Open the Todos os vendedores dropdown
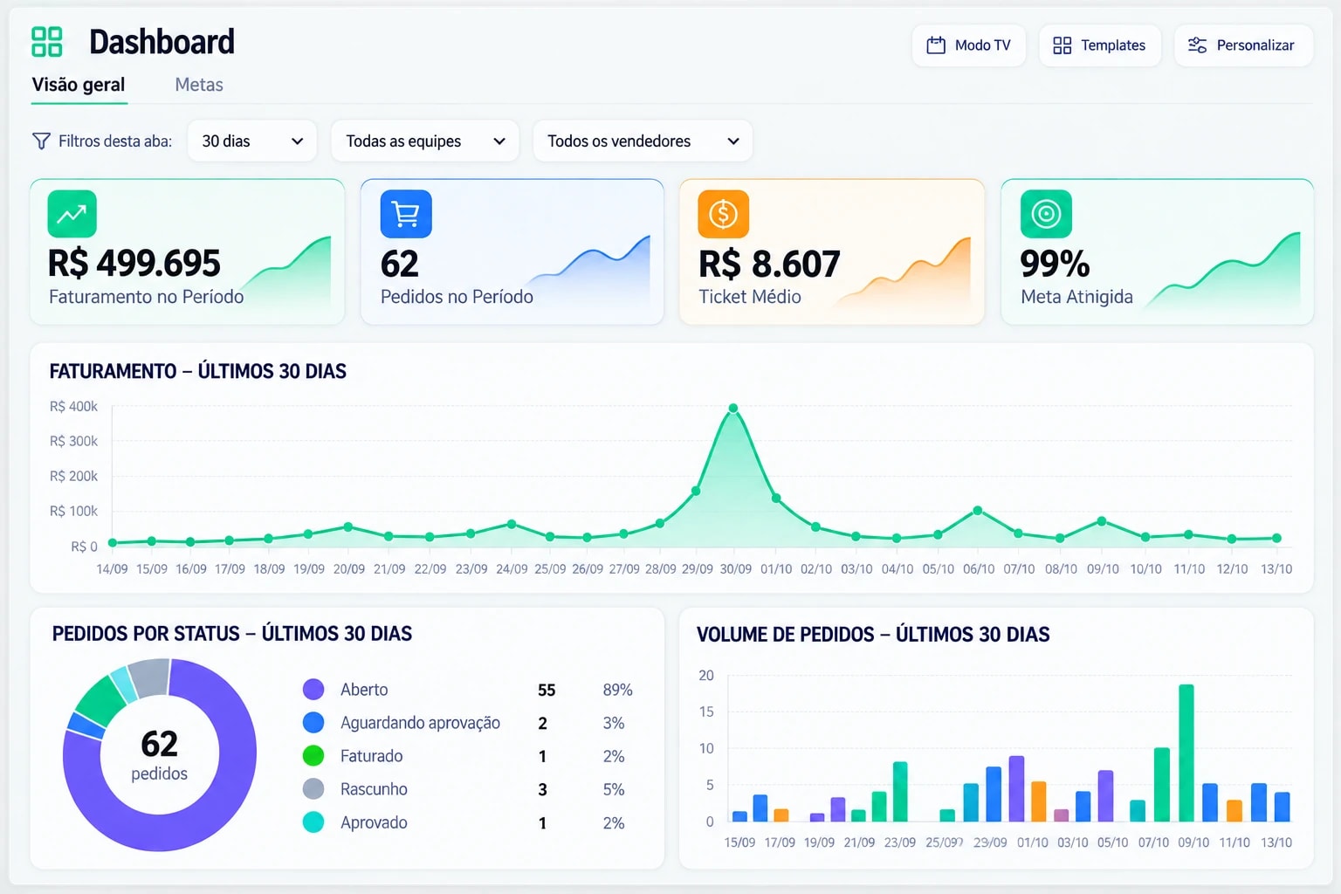1341x894 pixels. [643, 141]
